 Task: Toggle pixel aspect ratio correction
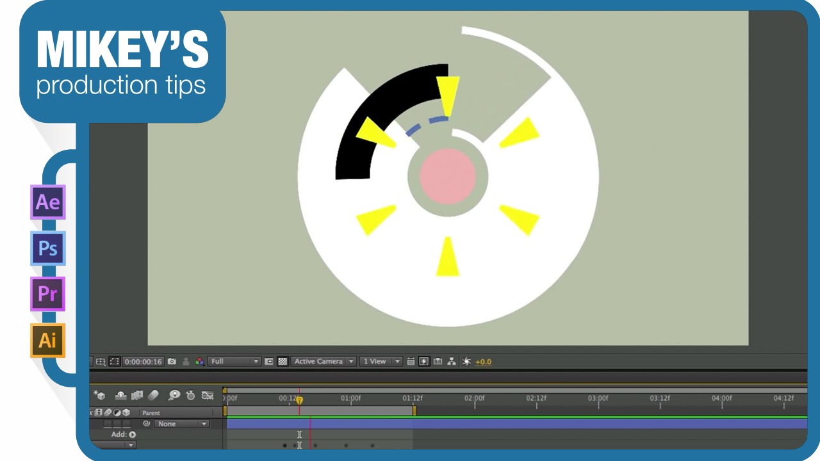(411, 362)
